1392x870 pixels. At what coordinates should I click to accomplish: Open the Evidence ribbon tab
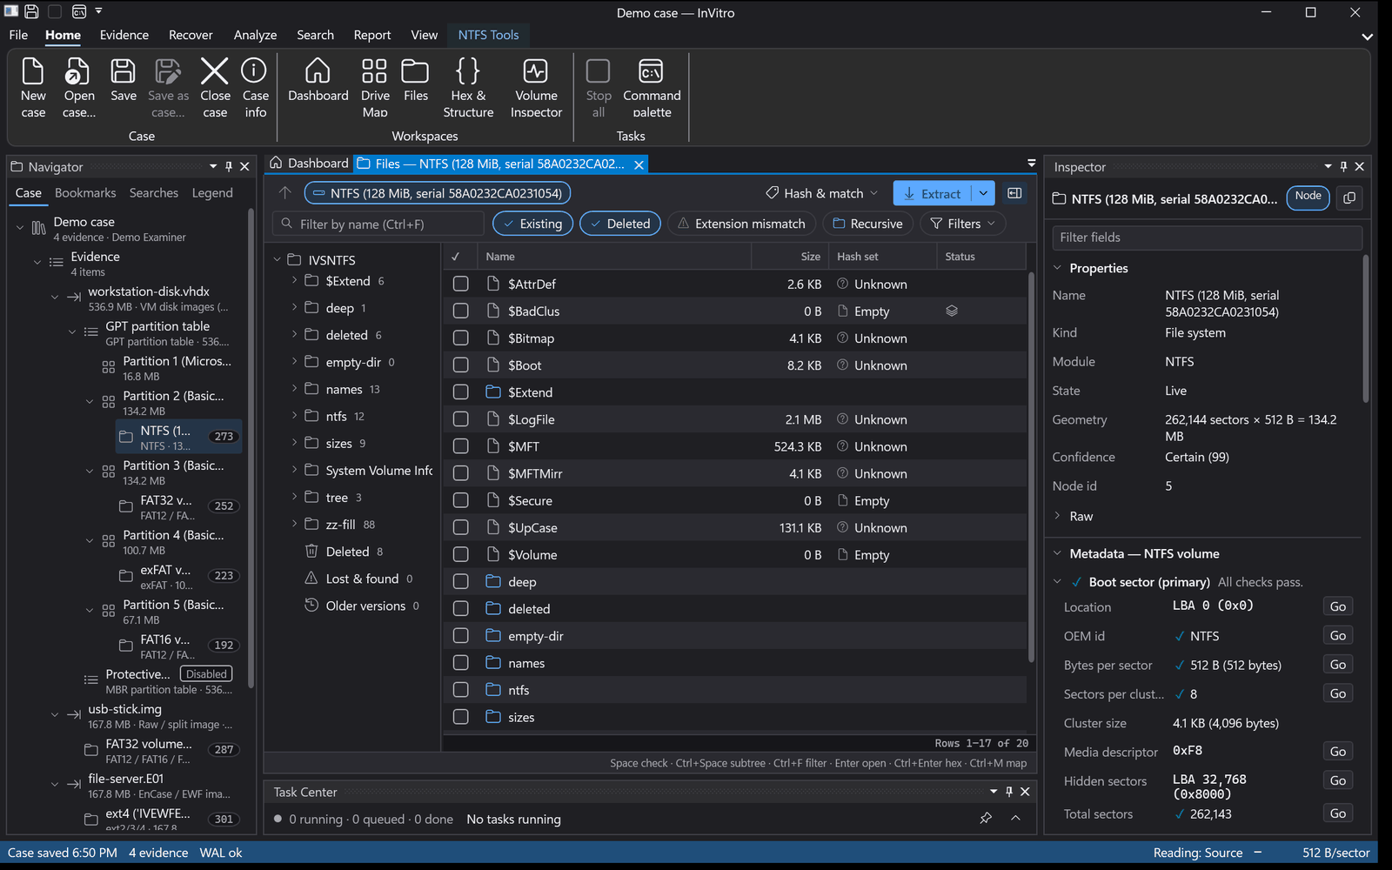click(x=124, y=35)
